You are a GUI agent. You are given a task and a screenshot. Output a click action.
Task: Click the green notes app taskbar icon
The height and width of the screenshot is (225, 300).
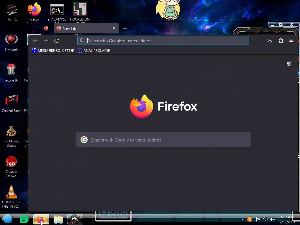pos(24,219)
